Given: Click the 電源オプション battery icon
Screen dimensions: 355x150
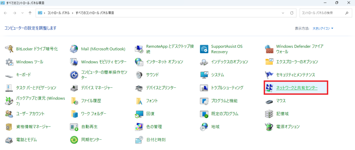Looking at the screenshot, I should [x=269, y=127].
